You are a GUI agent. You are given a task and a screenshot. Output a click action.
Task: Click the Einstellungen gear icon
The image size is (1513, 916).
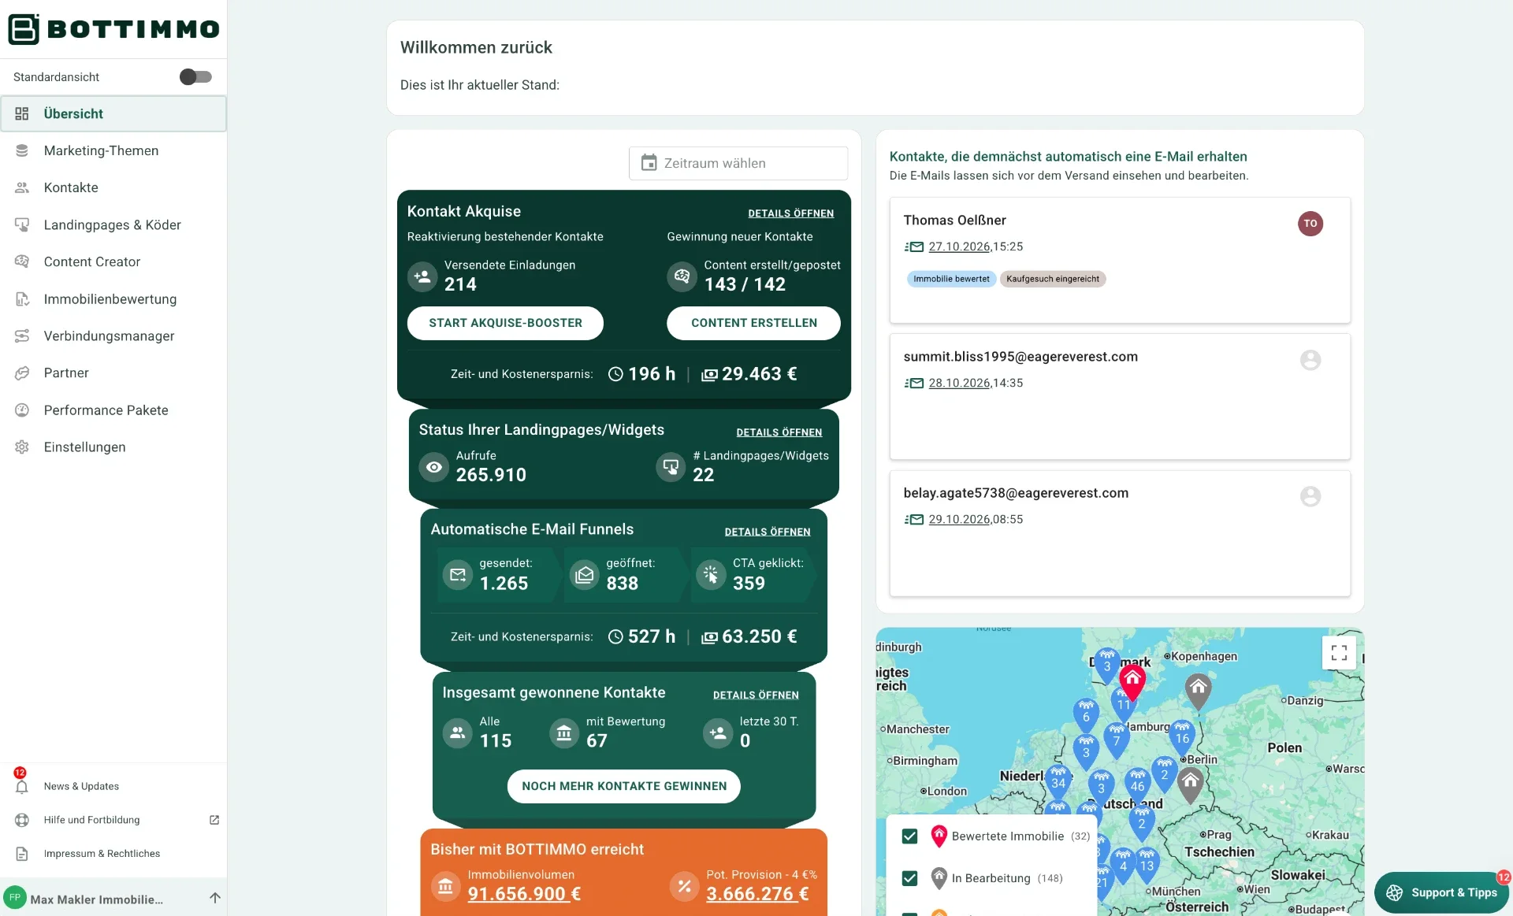pyautogui.click(x=22, y=447)
